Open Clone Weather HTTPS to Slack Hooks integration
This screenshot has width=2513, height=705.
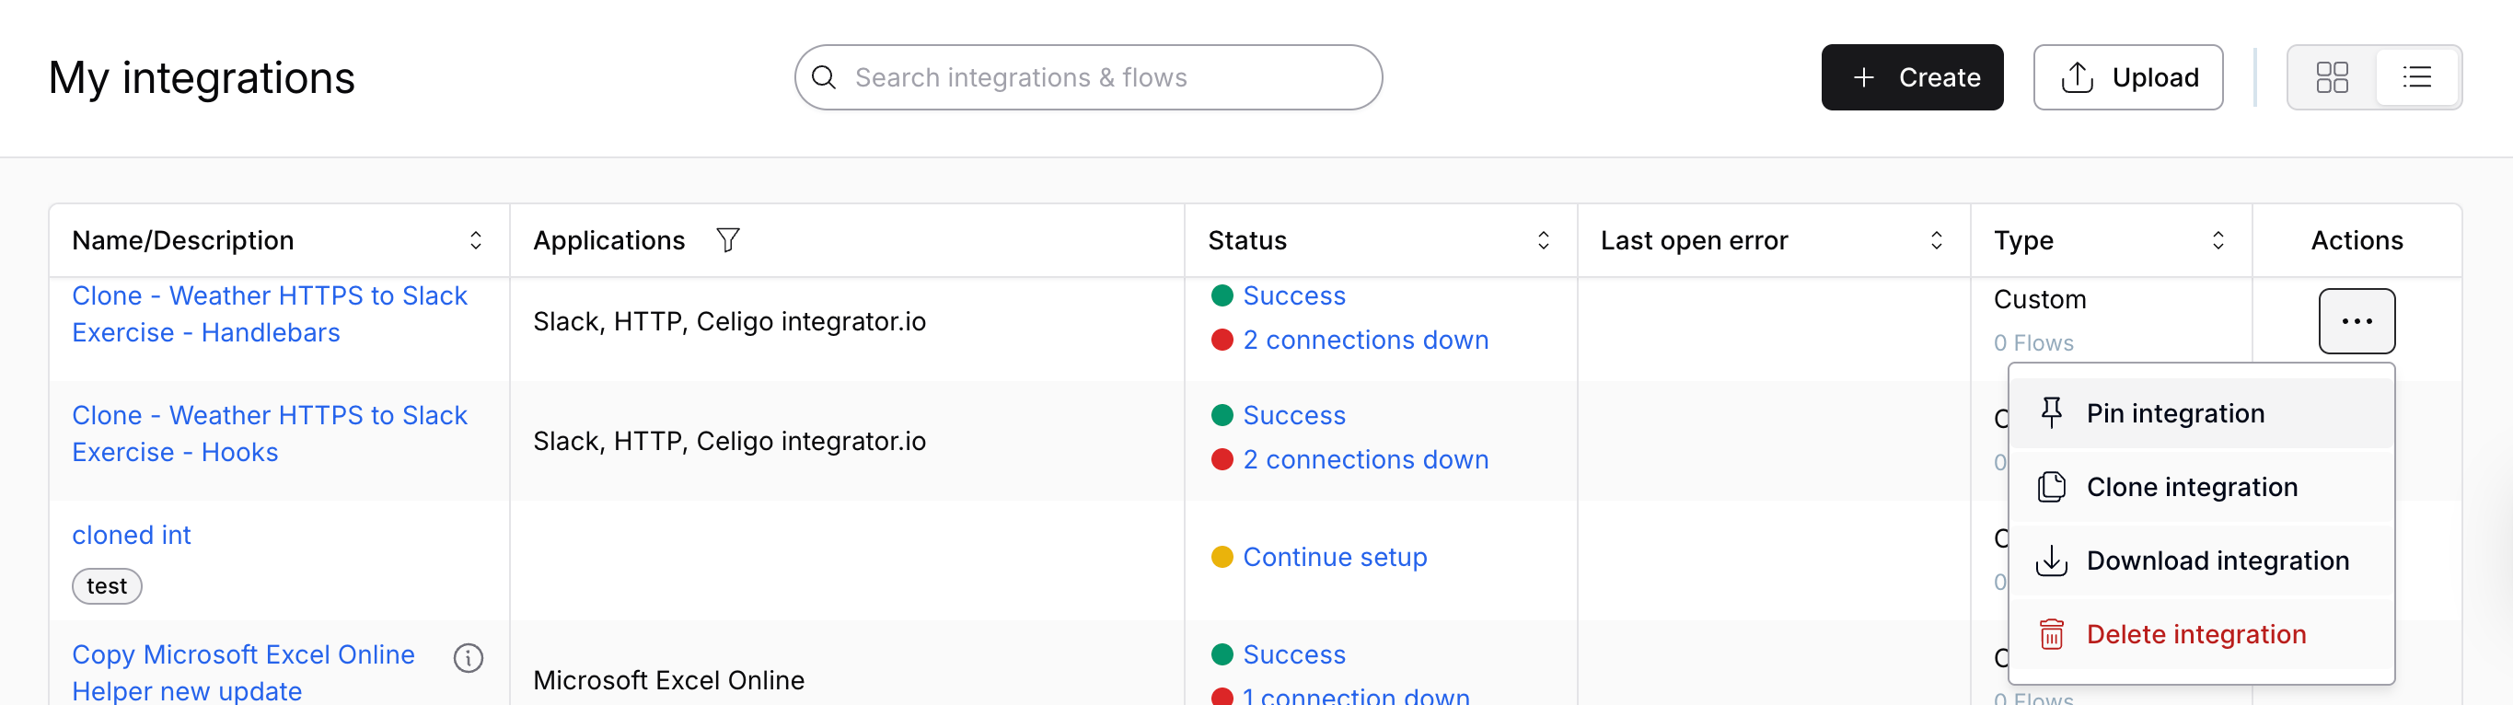click(x=269, y=433)
